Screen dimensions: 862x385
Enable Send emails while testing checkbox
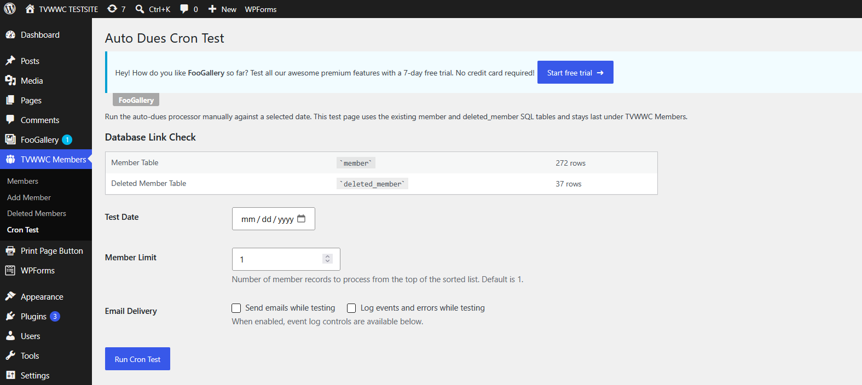tap(236, 308)
